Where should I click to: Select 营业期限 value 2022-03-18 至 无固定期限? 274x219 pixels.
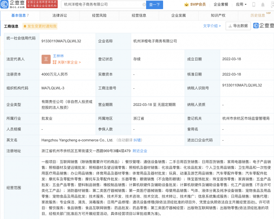pos(154,104)
